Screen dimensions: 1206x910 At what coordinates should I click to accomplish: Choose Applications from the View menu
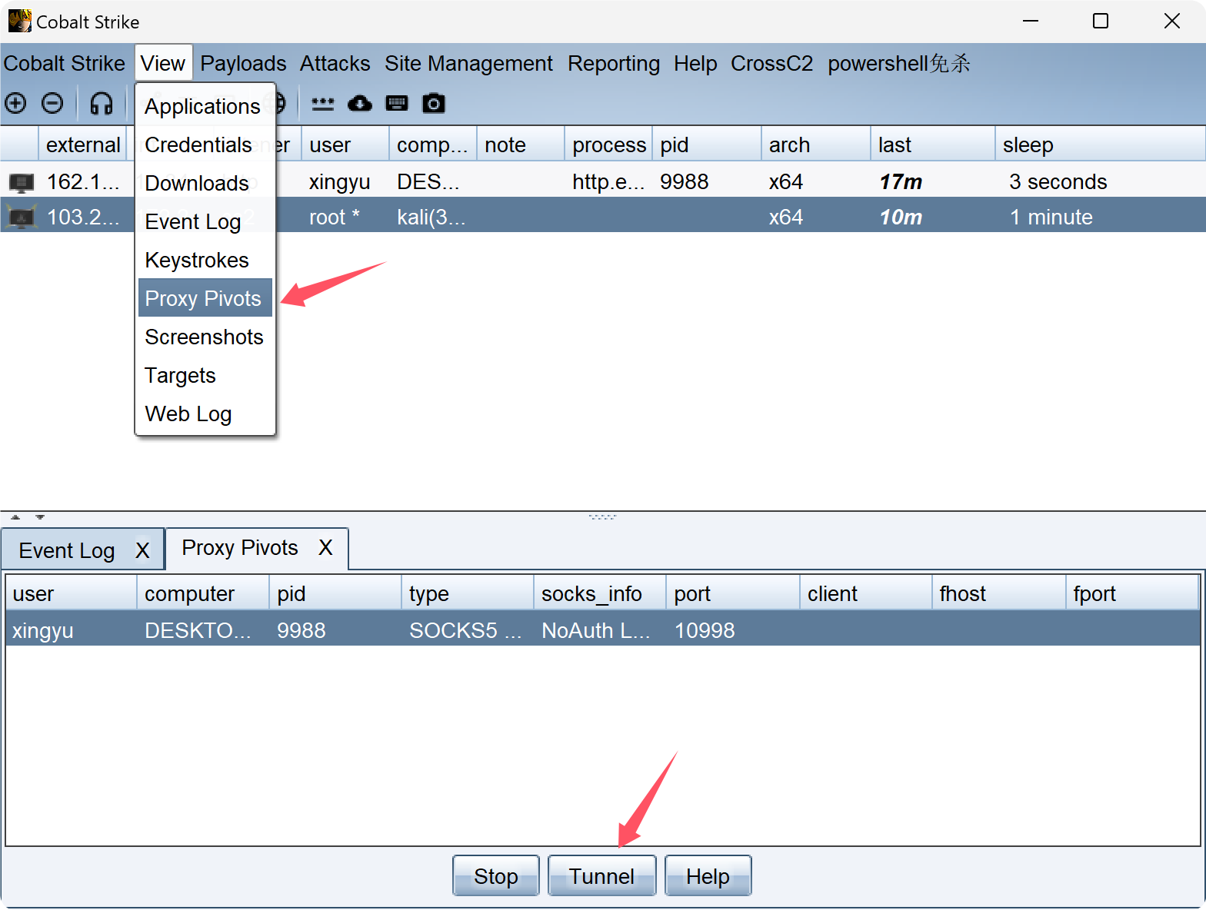click(205, 106)
